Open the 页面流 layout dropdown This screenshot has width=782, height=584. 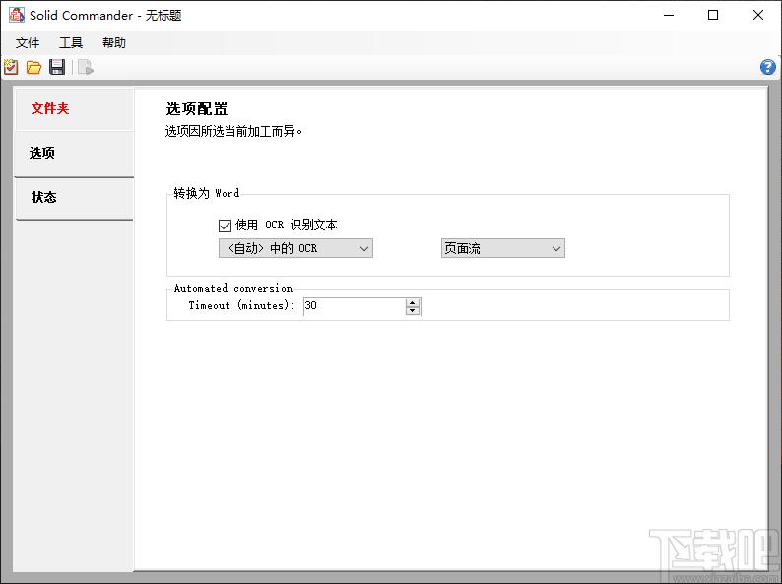tap(503, 248)
